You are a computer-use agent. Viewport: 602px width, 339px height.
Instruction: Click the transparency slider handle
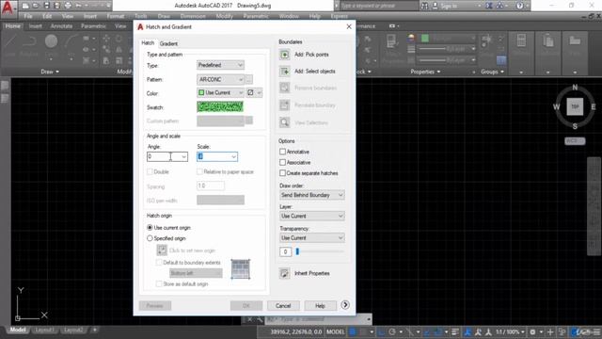tap(297, 251)
